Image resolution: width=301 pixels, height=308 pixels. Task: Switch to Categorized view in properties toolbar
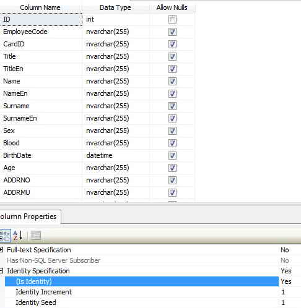[x=5, y=236]
